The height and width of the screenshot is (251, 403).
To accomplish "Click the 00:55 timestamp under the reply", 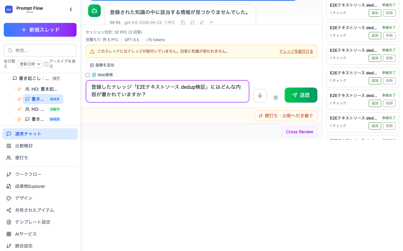I will pyautogui.click(x=115, y=23).
